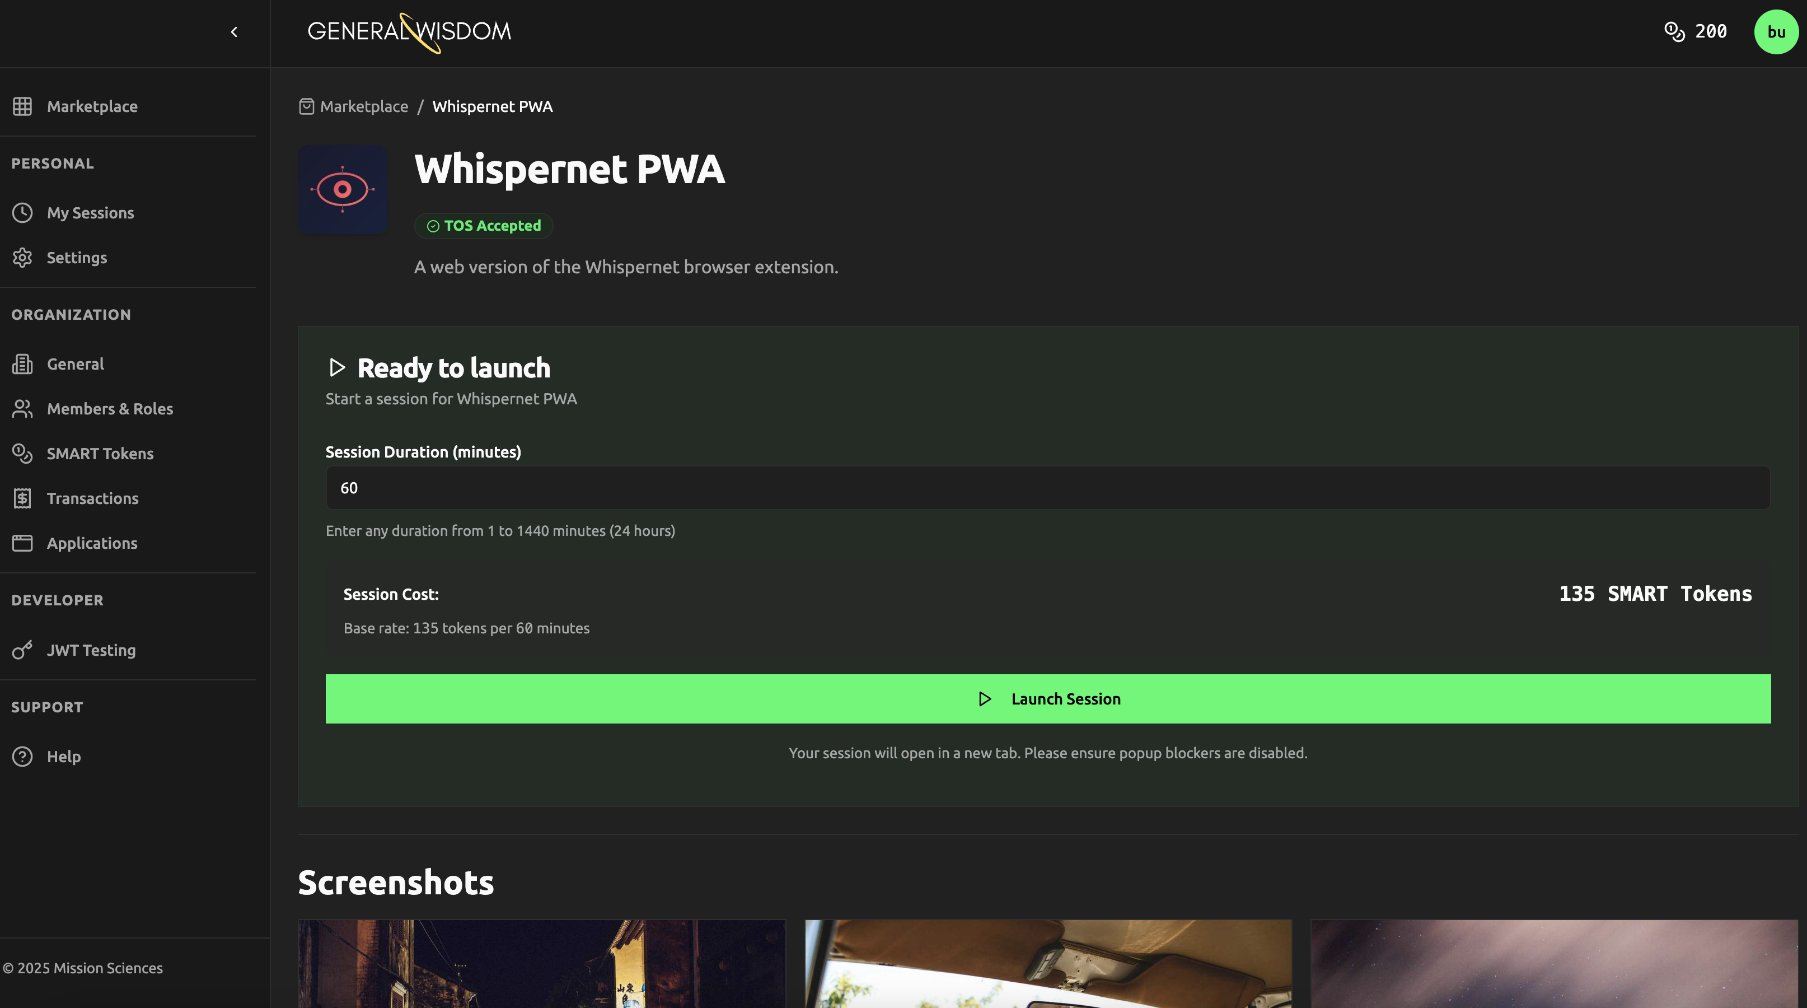Select the General building icon
Image resolution: width=1807 pixels, height=1008 pixels.
click(22, 363)
